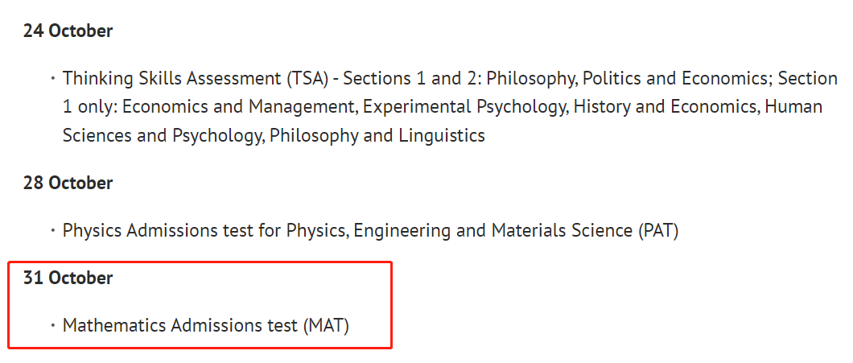Click "Philosophy and Linguistics" course name
The image size is (853, 363).
377,135
